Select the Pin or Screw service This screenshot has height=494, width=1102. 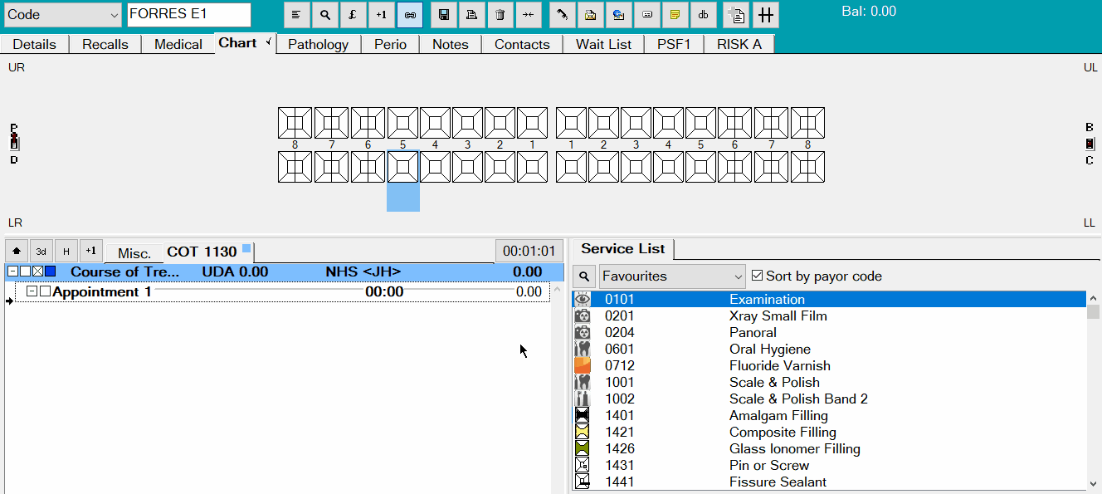point(830,466)
